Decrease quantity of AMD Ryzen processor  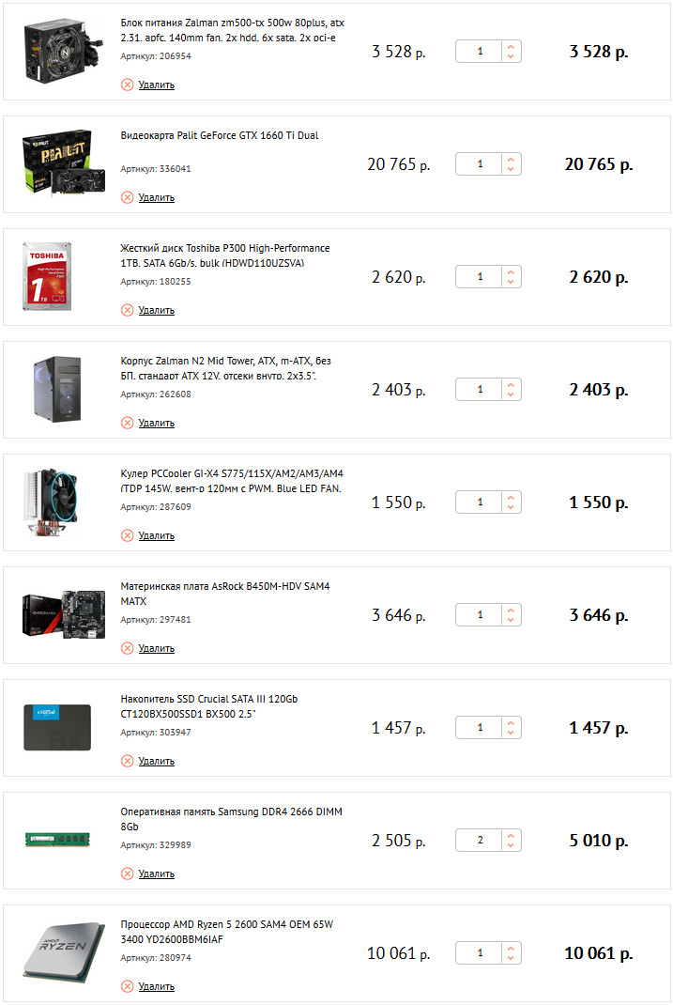[511, 959]
